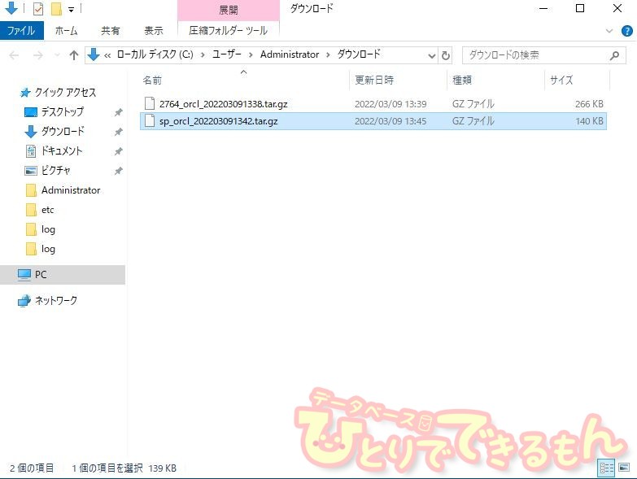This screenshot has height=479, width=637.
Task: Click the Help question mark icon
Action: point(627,30)
